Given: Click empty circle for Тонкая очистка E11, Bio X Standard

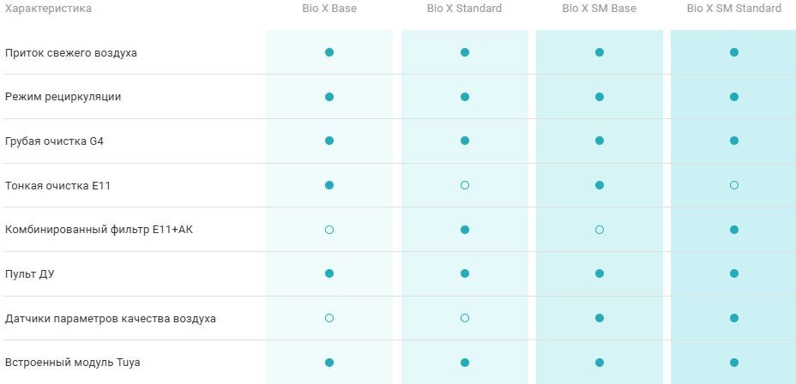Looking at the screenshot, I should [465, 185].
